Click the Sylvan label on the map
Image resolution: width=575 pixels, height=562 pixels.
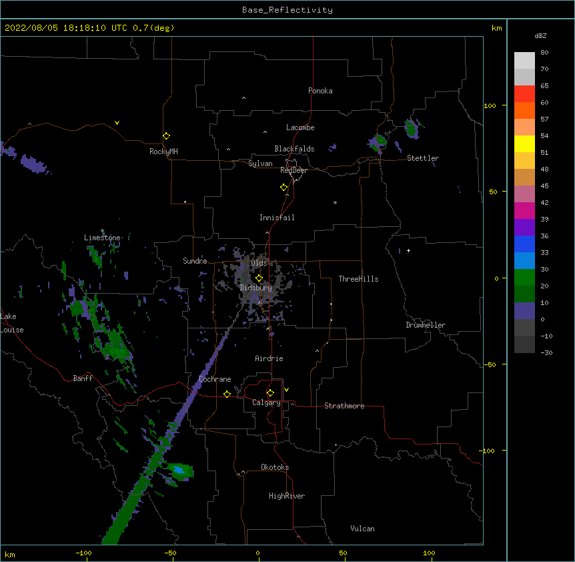[260, 164]
